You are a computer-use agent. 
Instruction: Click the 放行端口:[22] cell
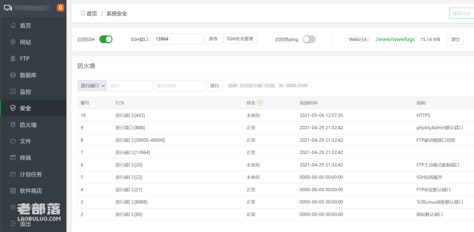coord(129,177)
